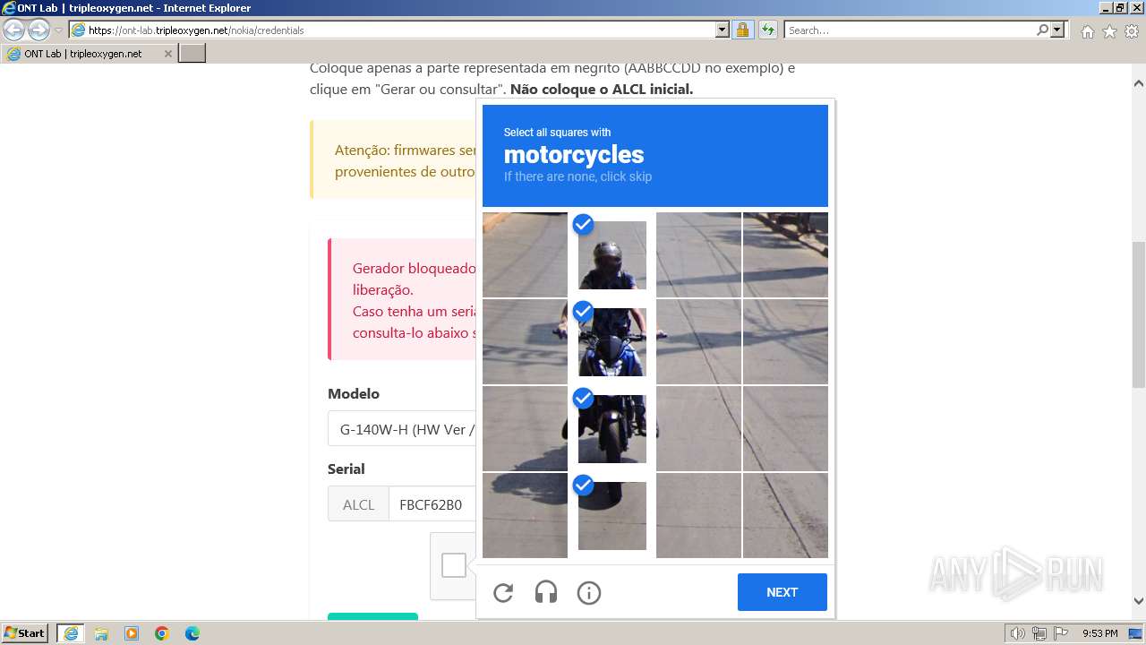Open the favorites star icon

(x=1109, y=31)
